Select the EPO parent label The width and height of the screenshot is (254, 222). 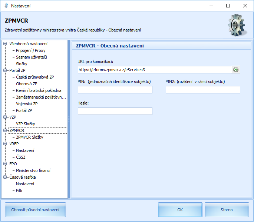pos(13,164)
